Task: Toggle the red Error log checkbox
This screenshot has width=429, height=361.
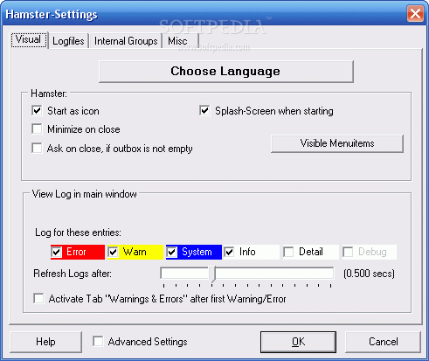Action: 57,252
